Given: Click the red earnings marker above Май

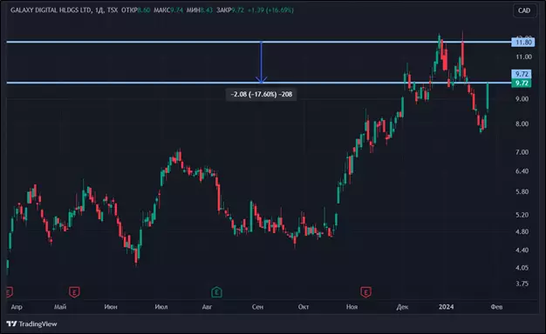Looking at the screenshot, I should tap(74, 292).
